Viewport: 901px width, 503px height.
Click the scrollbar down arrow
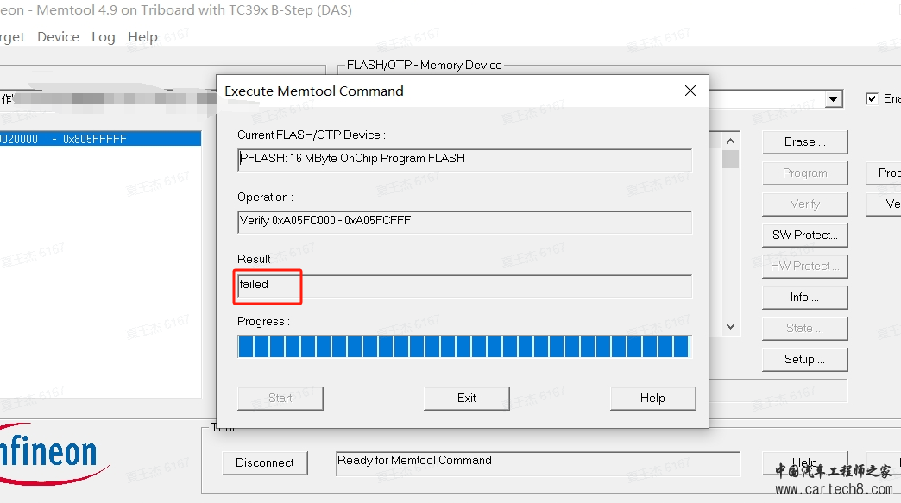pos(730,326)
